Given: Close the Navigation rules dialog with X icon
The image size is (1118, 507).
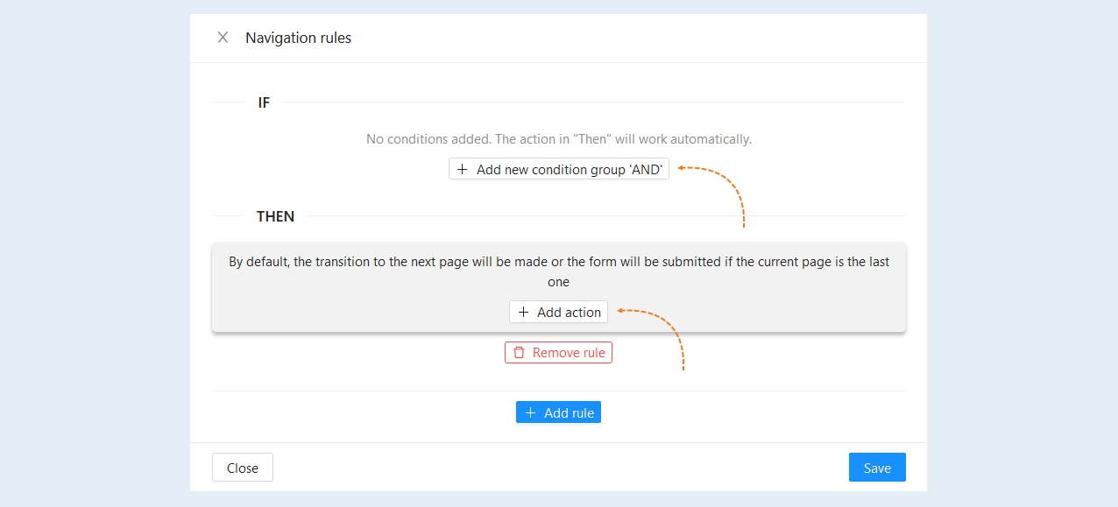Looking at the screenshot, I should pos(223,38).
